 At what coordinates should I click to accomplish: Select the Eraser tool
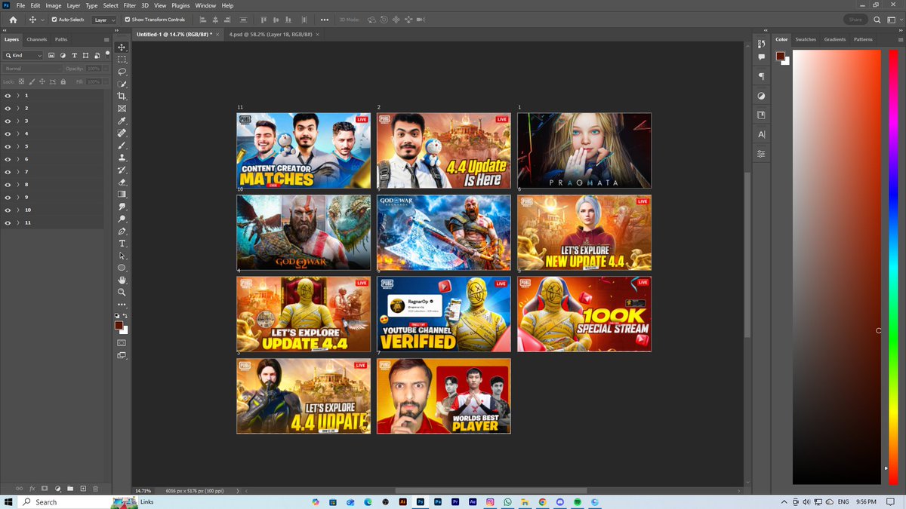point(122,182)
